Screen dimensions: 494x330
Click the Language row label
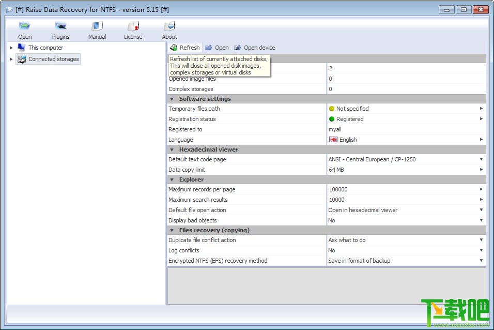click(180, 140)
